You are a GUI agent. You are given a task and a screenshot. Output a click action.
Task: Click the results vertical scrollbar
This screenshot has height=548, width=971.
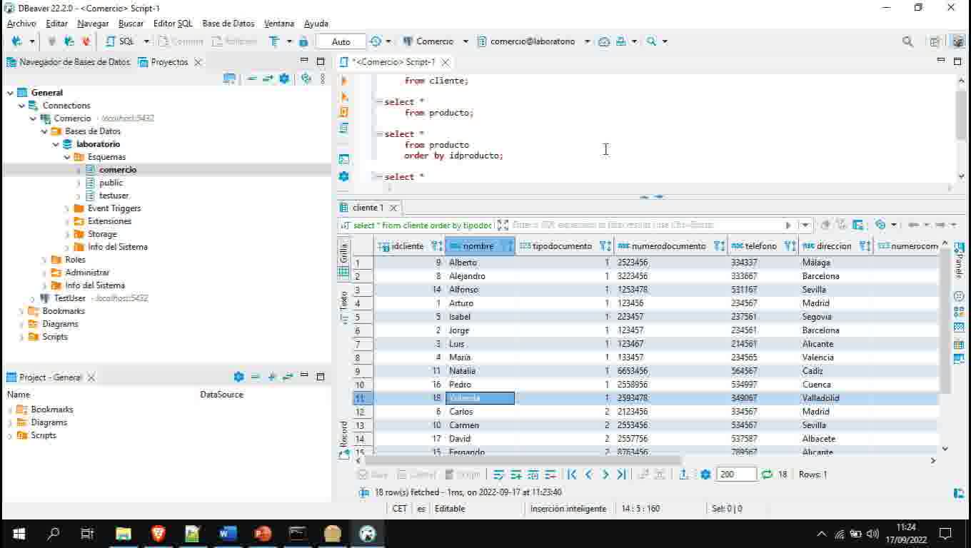[x=945, y=321]
